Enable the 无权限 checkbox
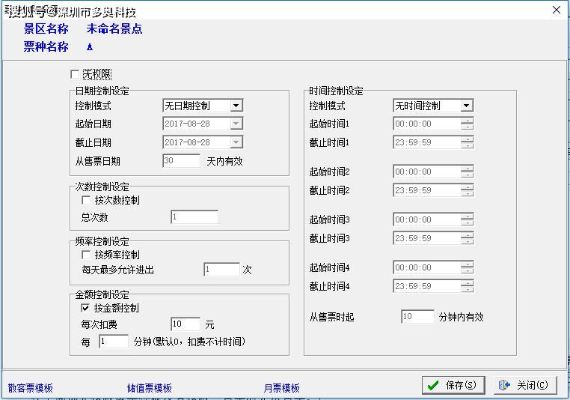Screen dimensions: 570x400 coord(75,75)
